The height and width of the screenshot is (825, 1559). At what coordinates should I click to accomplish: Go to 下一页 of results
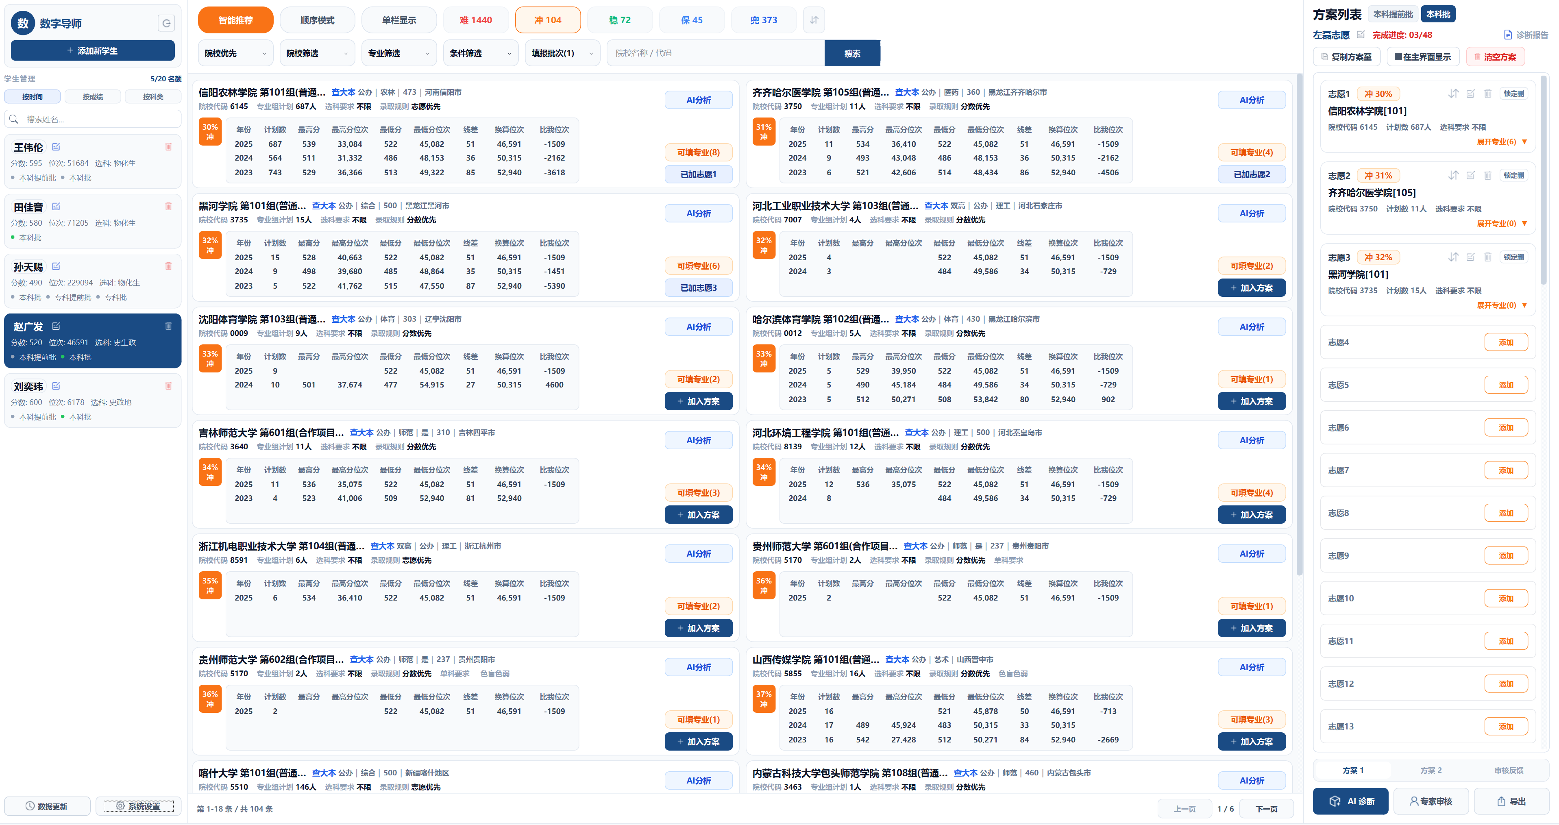[1266, 809]
